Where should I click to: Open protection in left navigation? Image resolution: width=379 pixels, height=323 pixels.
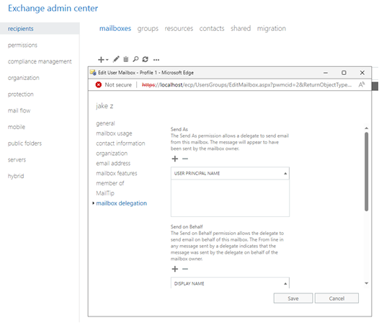click(21, 94)
